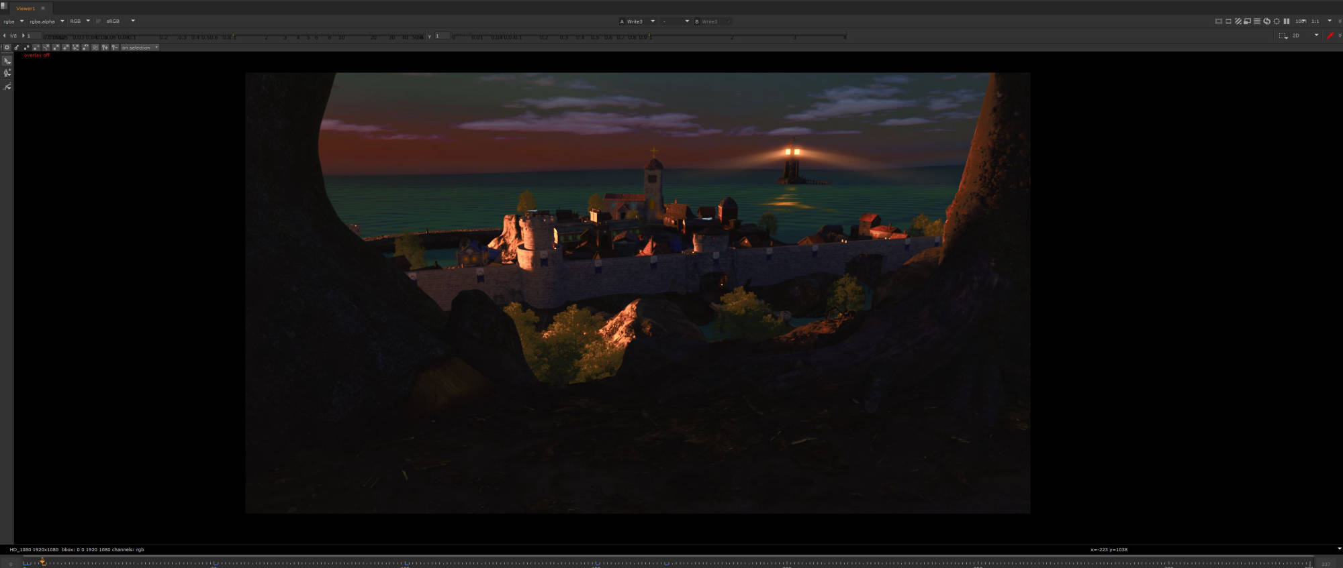Viewport: 1343px width, 568px height.
Task: Click the refresh viewer icon
Action: point(1266,21)
